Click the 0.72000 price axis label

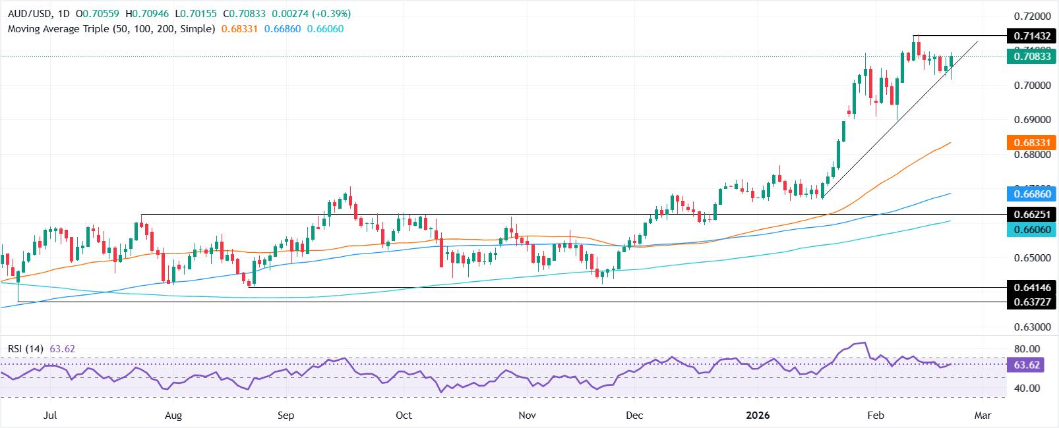click(x=1031, y=16)
